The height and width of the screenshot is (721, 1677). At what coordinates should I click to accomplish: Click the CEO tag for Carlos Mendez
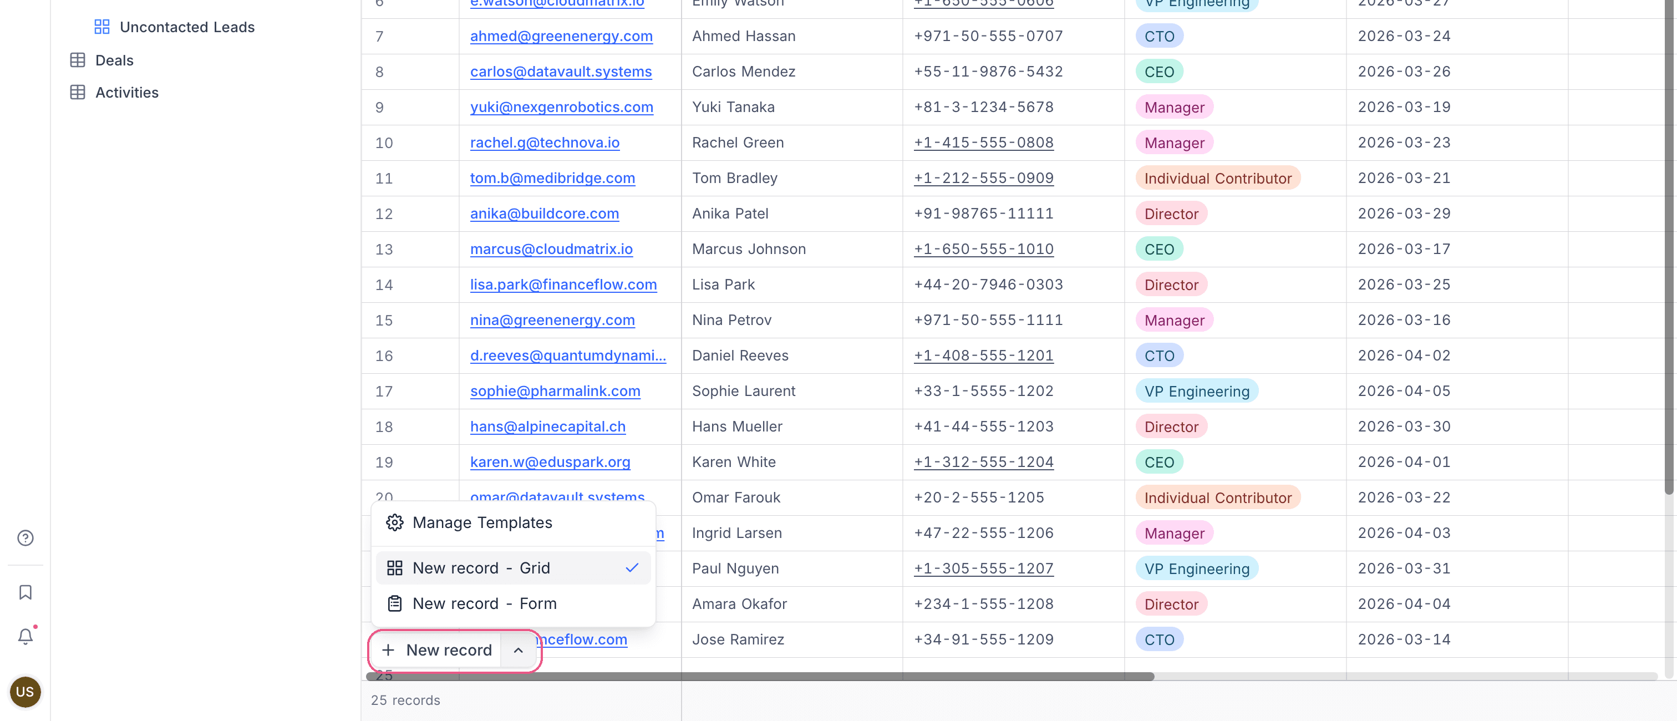(x=1159, y=72)
